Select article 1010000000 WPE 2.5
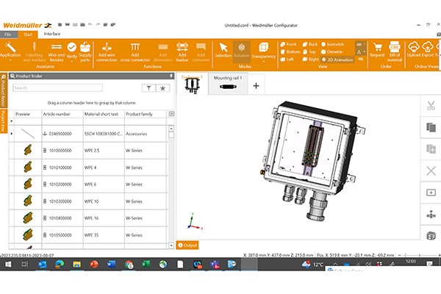The image size is (441, 294). (x=88, y=151)
